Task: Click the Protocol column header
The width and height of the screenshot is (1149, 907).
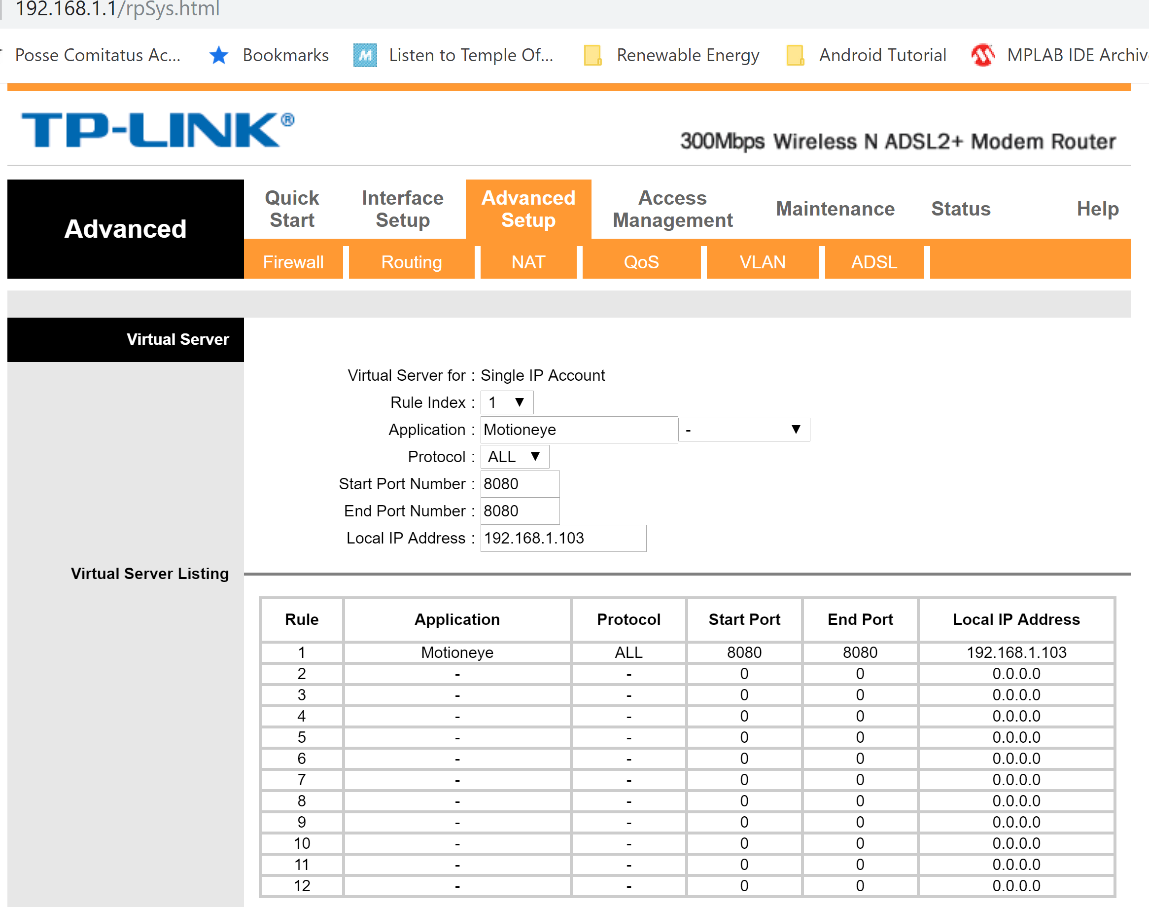Action: pyautogui.click(x=628, y=619)
